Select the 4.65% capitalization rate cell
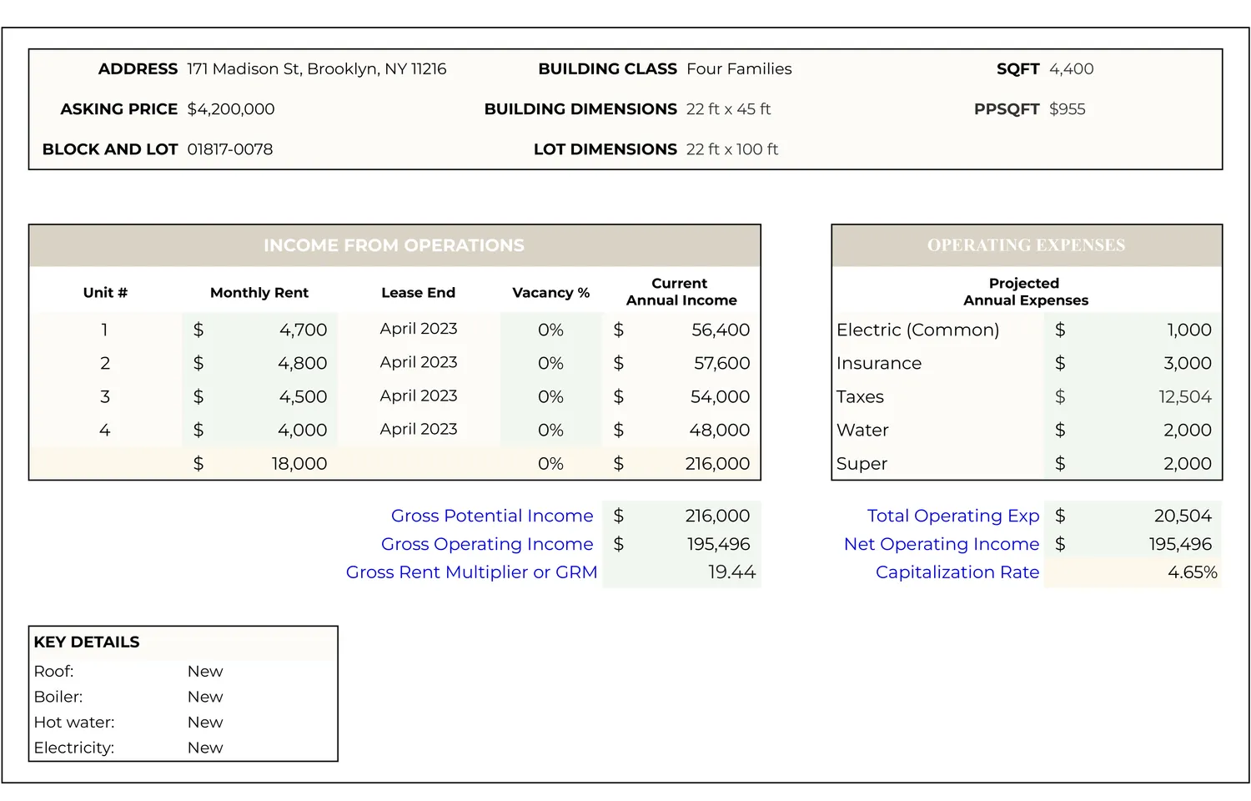 (x=1191, y=572)
